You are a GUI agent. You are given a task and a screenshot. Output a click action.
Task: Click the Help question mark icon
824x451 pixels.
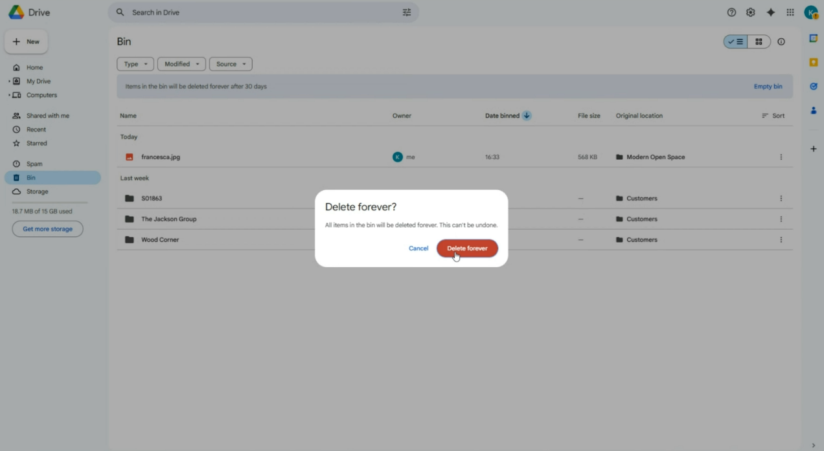point(731,12)
